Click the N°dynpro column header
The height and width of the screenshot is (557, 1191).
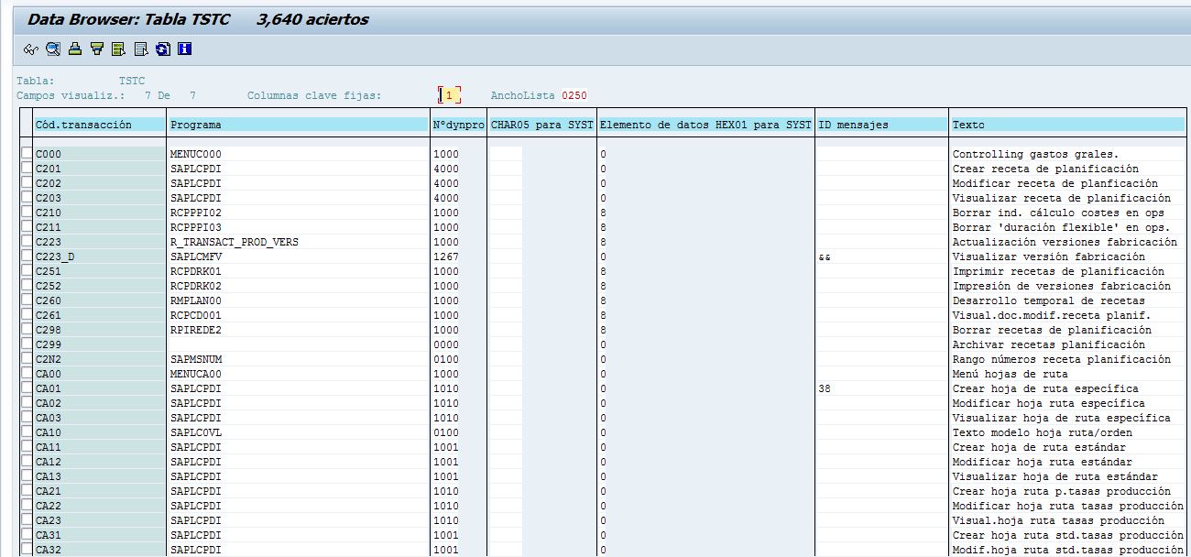[x=458, y=125]
